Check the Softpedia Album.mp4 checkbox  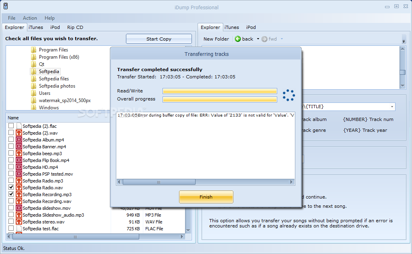pos(11,139)
